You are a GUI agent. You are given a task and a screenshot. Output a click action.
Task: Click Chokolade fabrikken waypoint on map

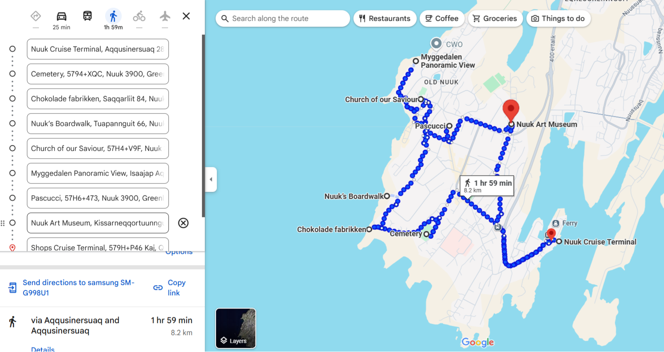369,229
